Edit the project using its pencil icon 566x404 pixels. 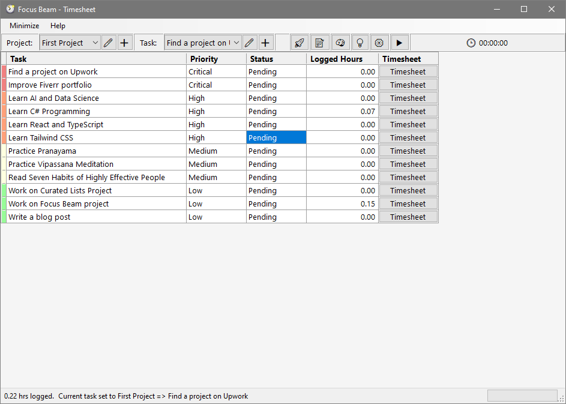coord(109,43)
